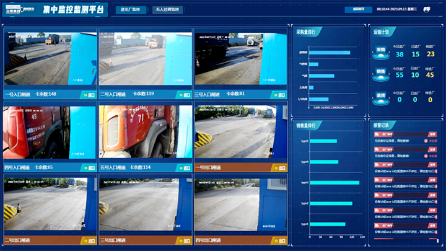Open the 一号入口闸道 camera feed
Image resolution: width=446 pixels, height=251 pixels.
point(51,59)
